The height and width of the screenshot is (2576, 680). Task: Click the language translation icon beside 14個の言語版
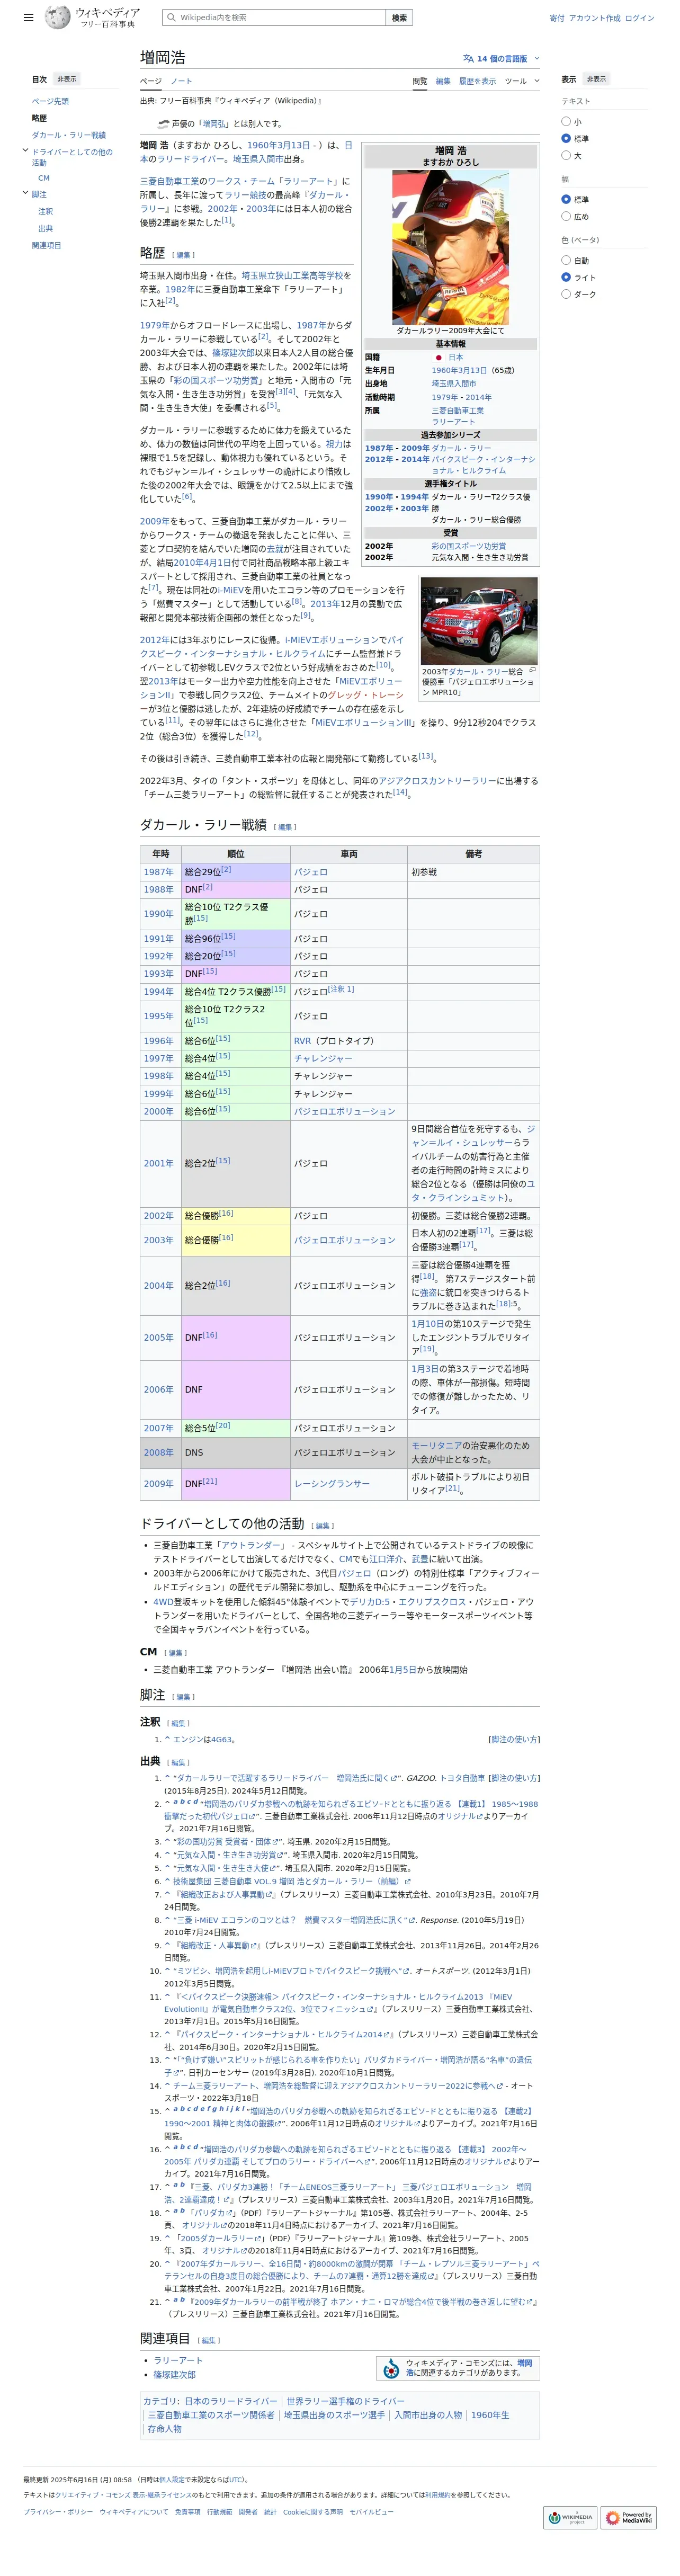[x=468, y=59]
